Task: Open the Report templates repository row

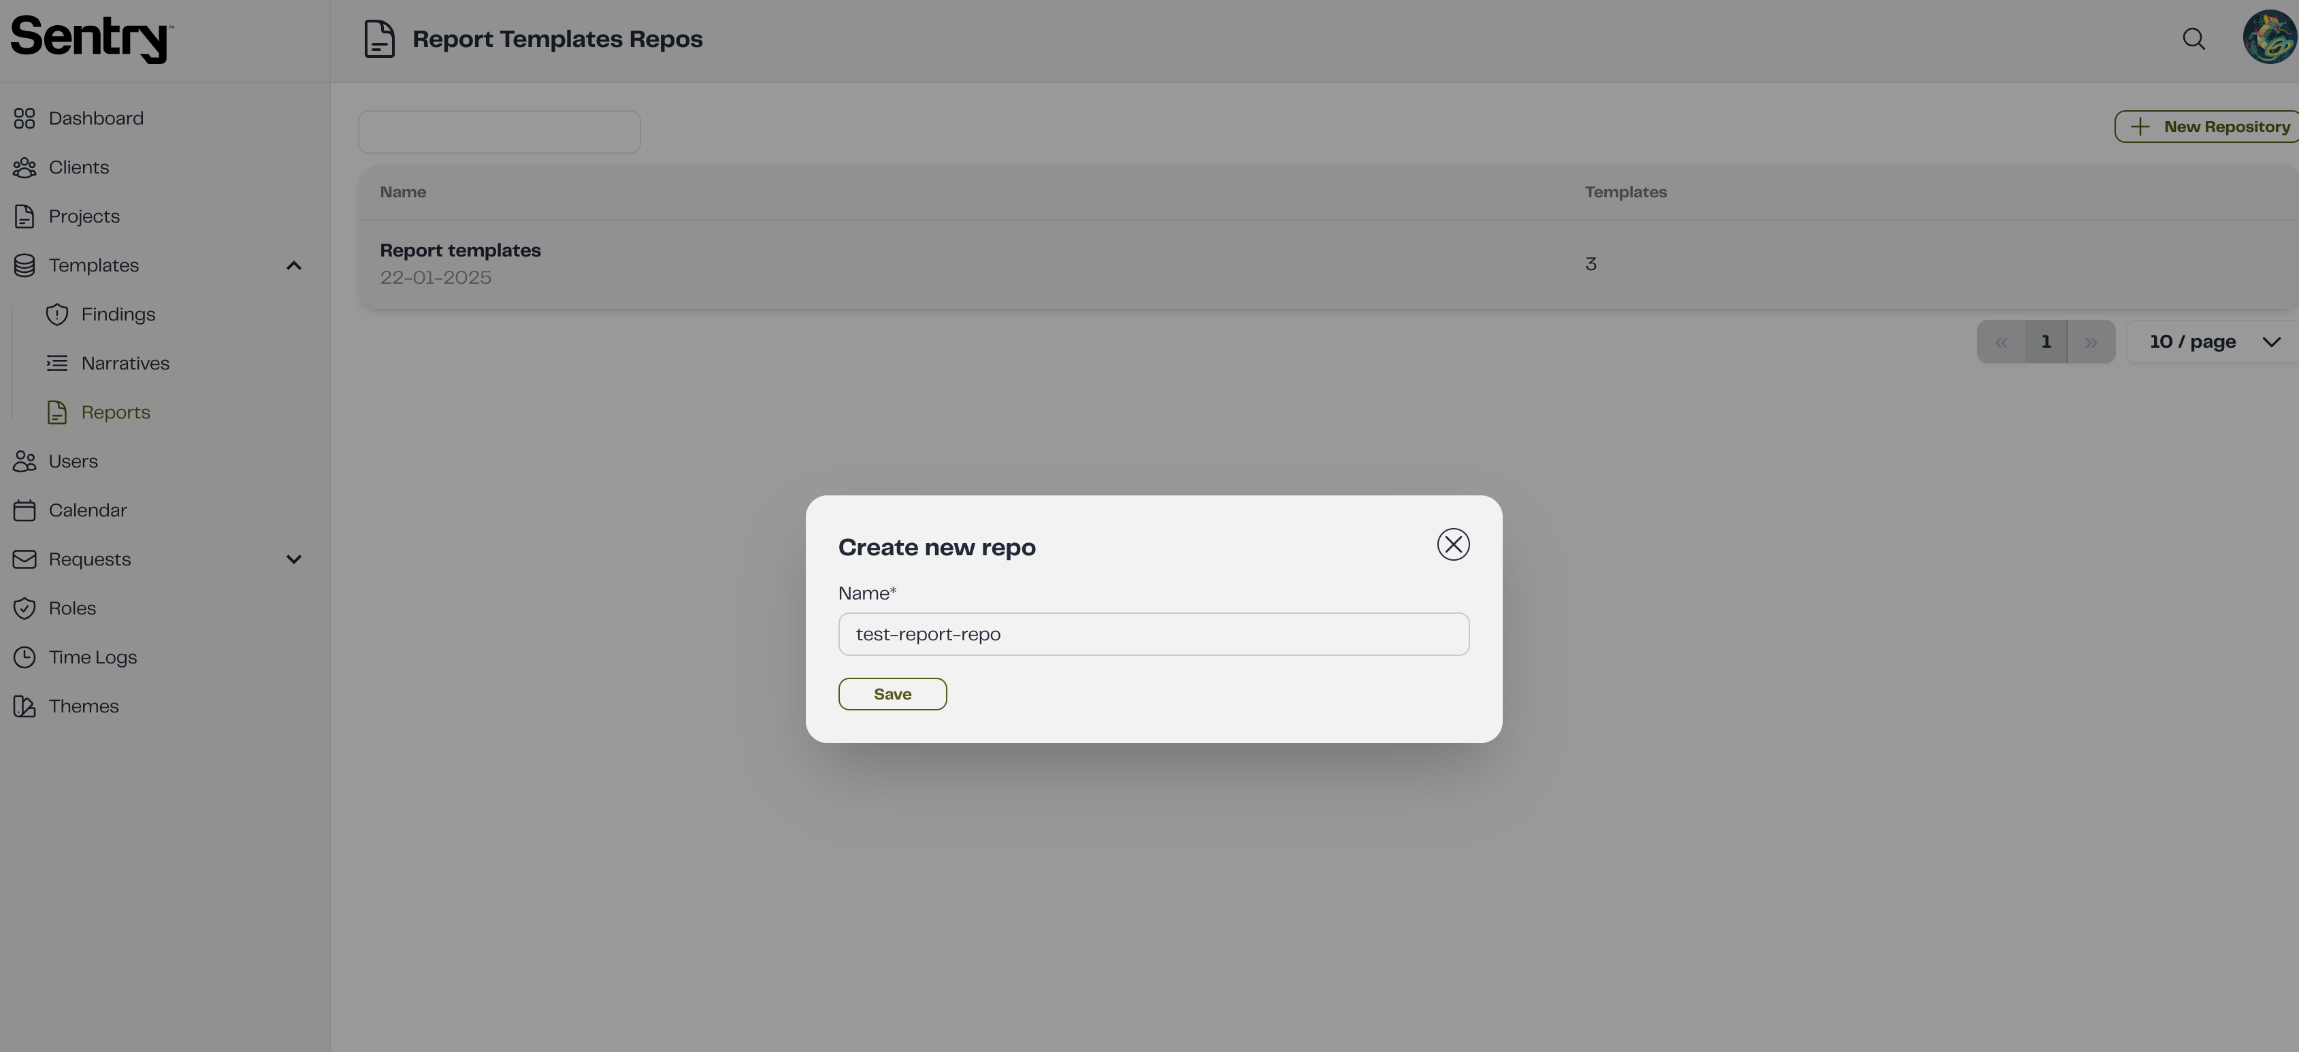Action: click(461, 250)
